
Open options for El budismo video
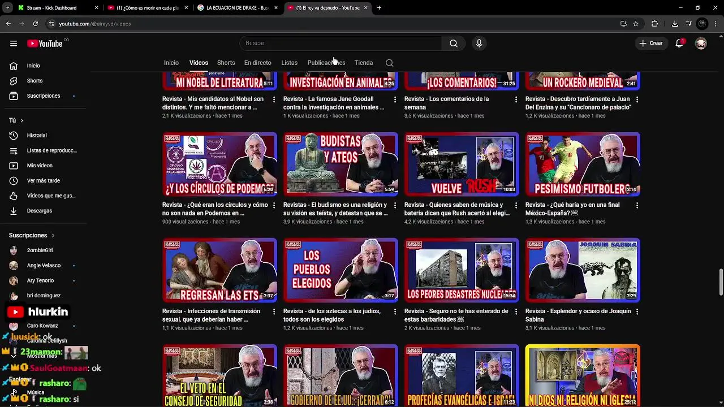coord(395,206)
